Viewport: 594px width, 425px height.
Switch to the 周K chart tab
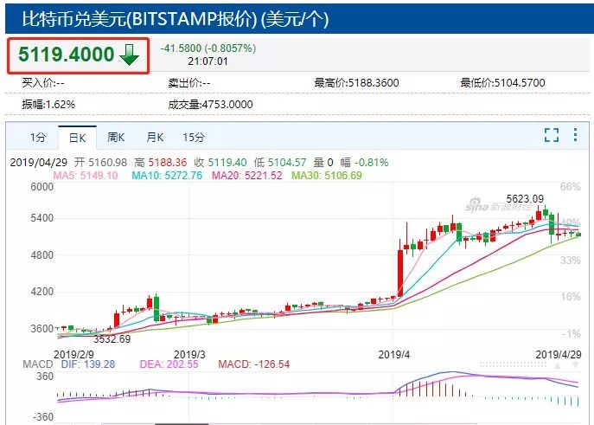116,138
